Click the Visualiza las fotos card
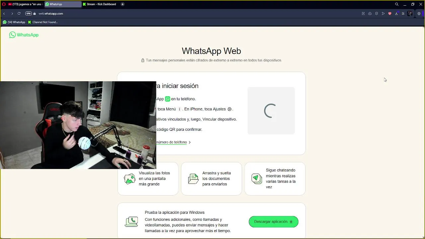Screen dimensions: 425x239 point(148,179)
